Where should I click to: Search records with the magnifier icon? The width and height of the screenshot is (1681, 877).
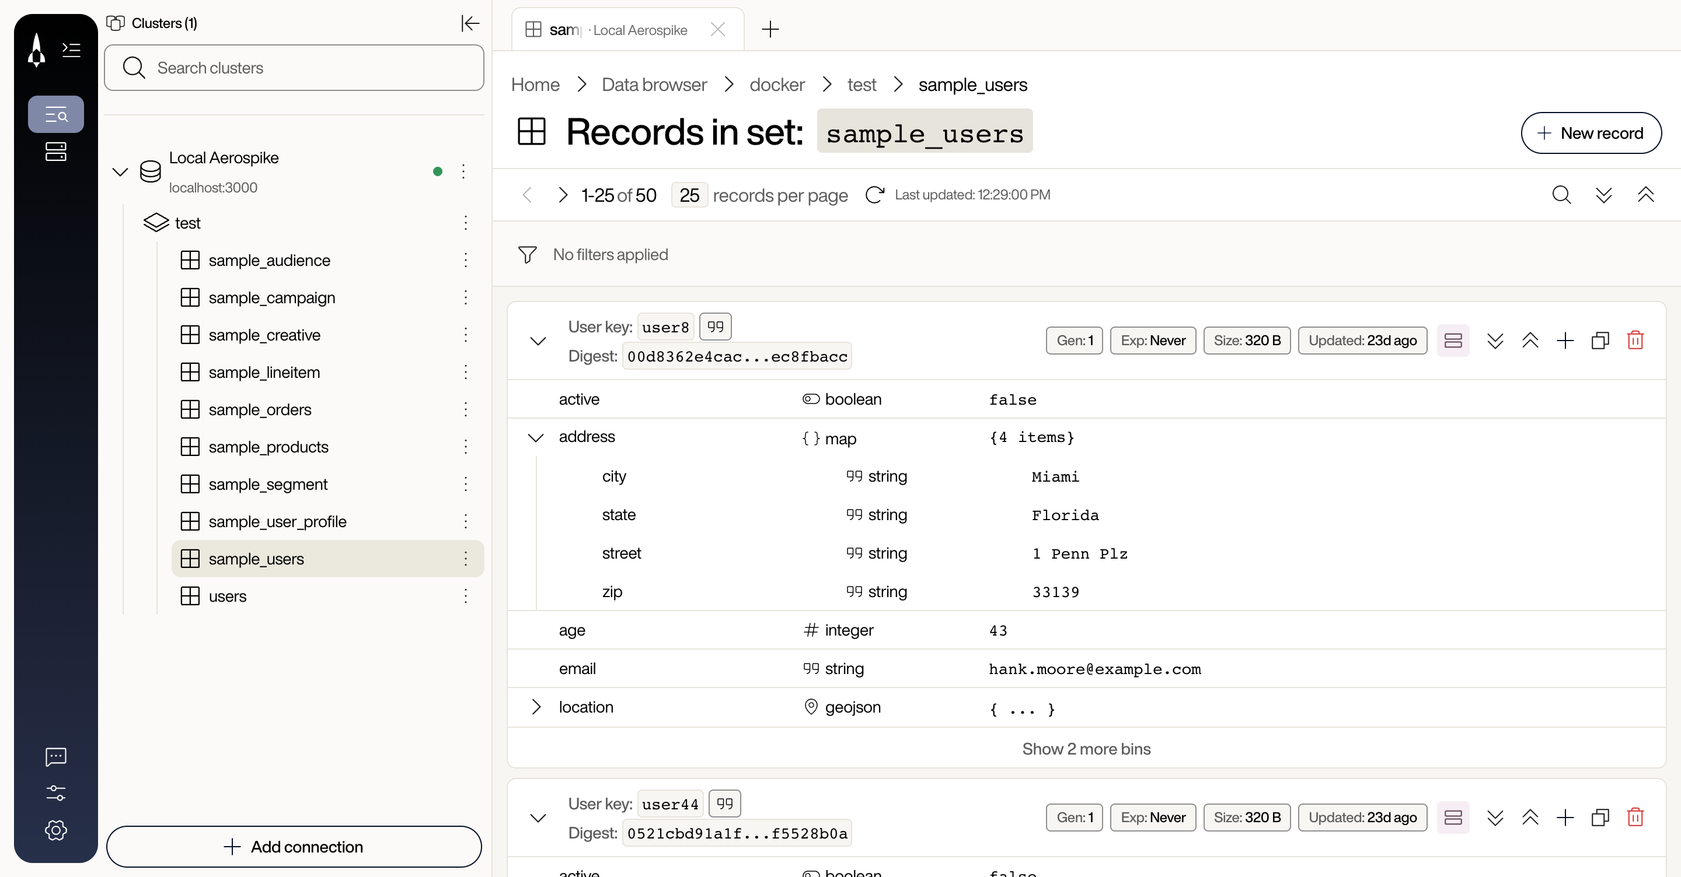[x=1561, y=195]
